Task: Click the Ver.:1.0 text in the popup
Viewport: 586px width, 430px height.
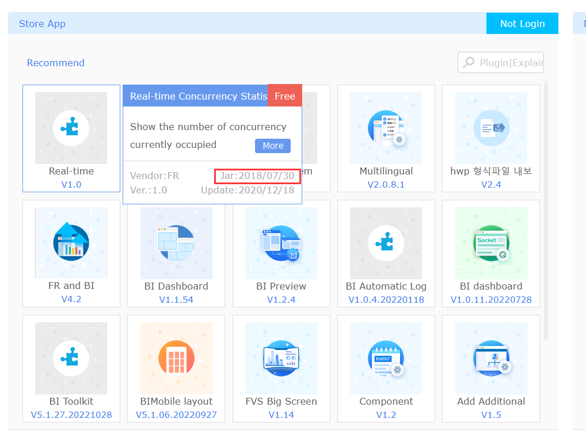Action: [149, 190]
